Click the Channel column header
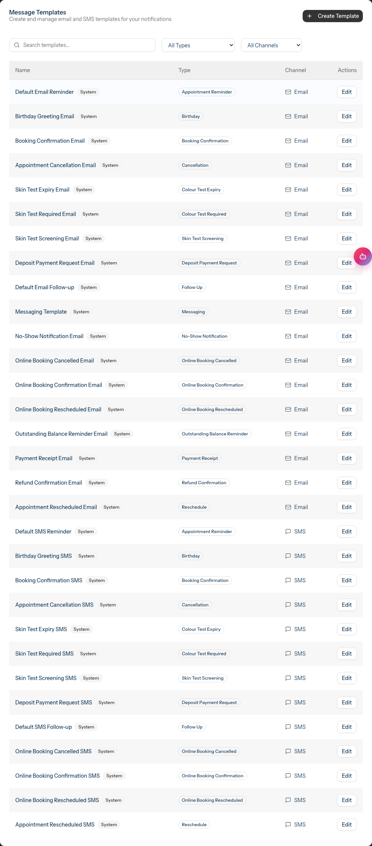The width and height of the screenshot is (372, 846). pyautogui.click(x=295, y=70)
